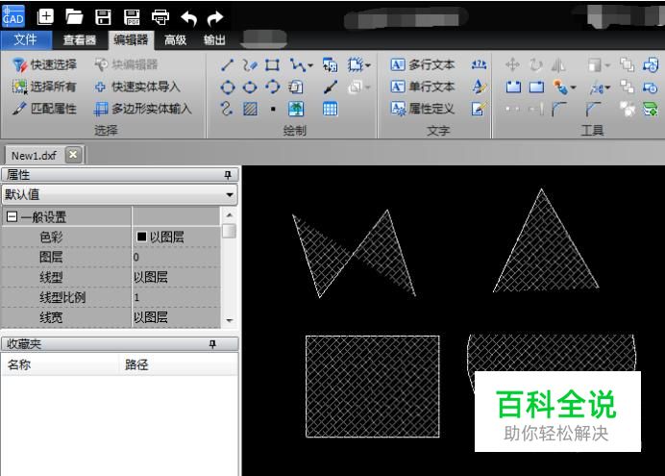Image resolution: width=665 pixels, height=476 pixels.
Task: Click Match Properties (匹配属性)
Action: pyautogui.click(x=44, y=109)
